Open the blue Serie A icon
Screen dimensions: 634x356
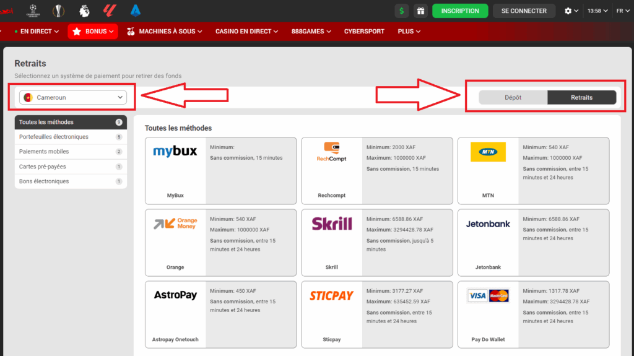(136, 11)
